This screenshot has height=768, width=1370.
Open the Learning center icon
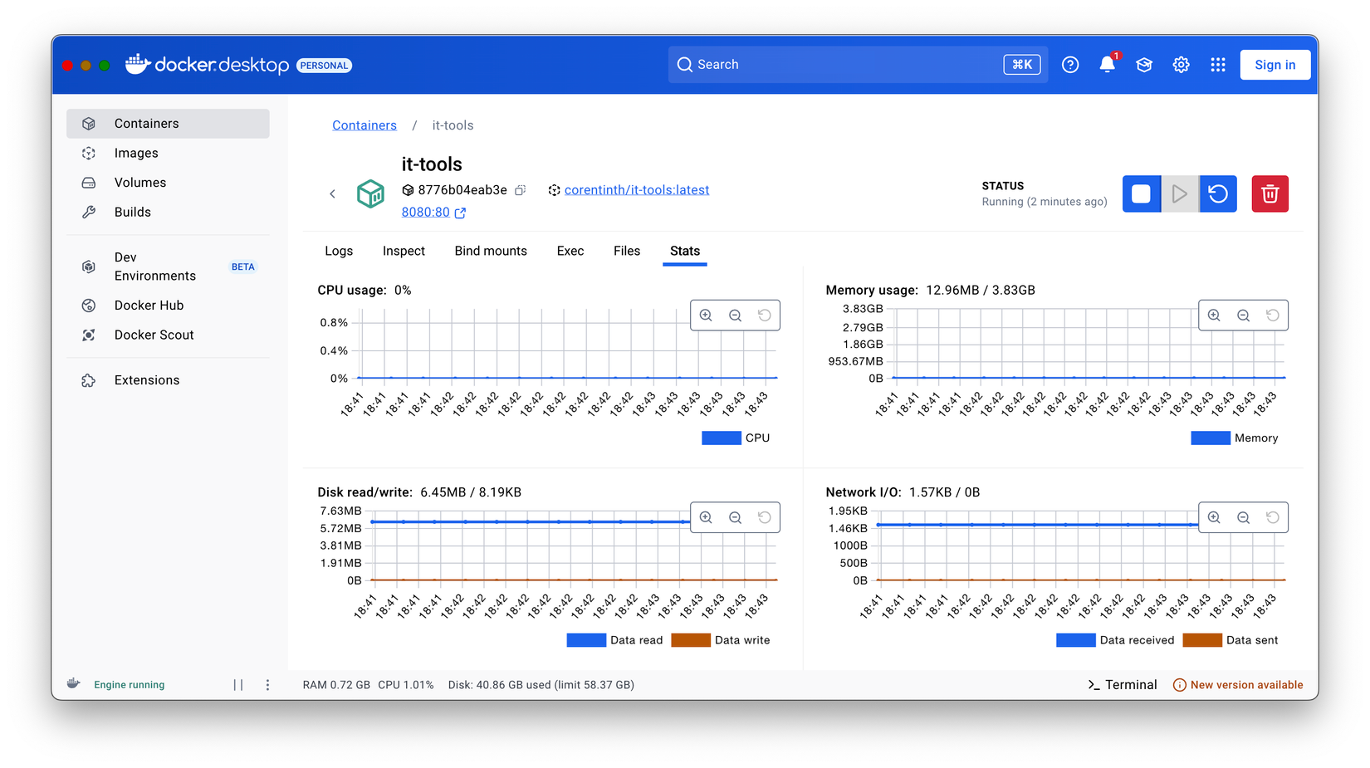pyautogui.click(x=1144, y=65)
